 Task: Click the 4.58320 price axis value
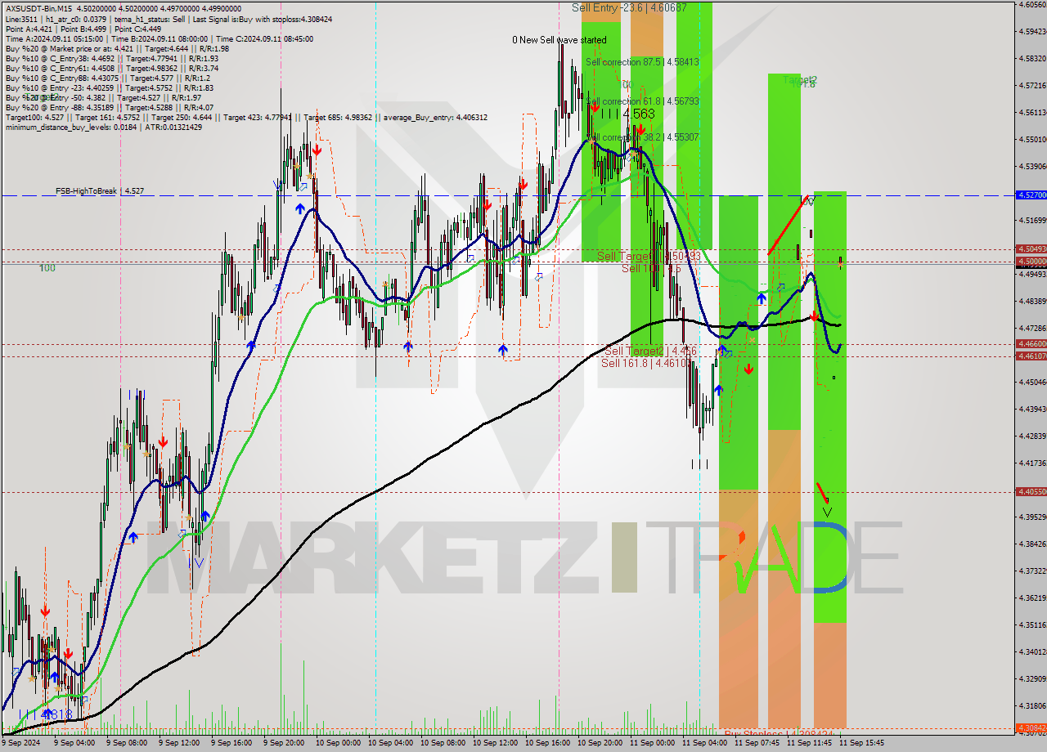pos(1032,58)
